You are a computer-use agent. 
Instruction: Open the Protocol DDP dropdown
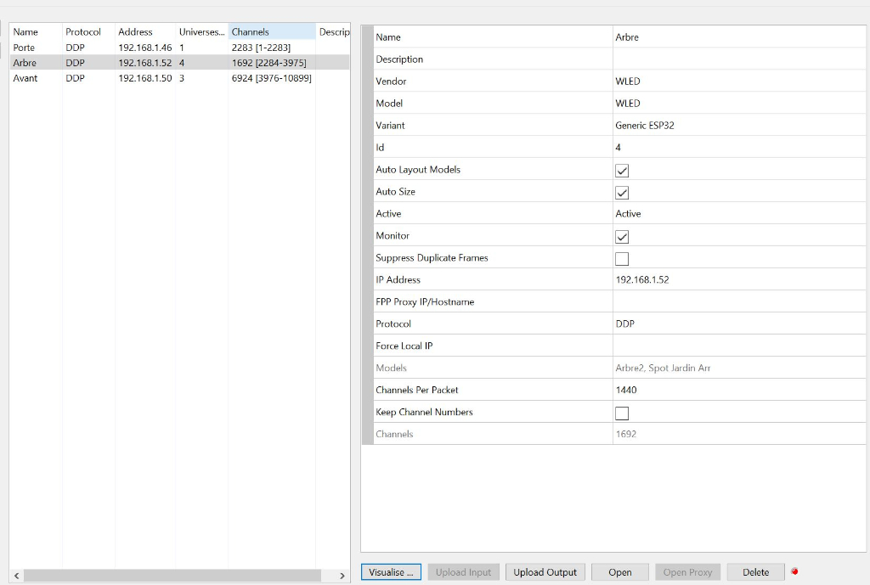tap(737, 324)
